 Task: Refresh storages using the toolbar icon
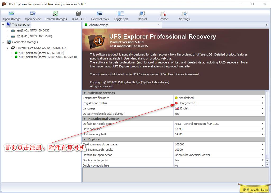click(56, 15)
